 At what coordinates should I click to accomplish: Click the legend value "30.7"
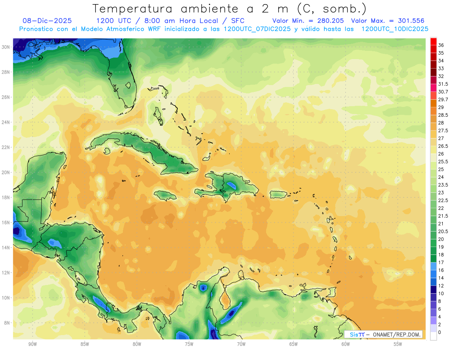pos(443,92)
